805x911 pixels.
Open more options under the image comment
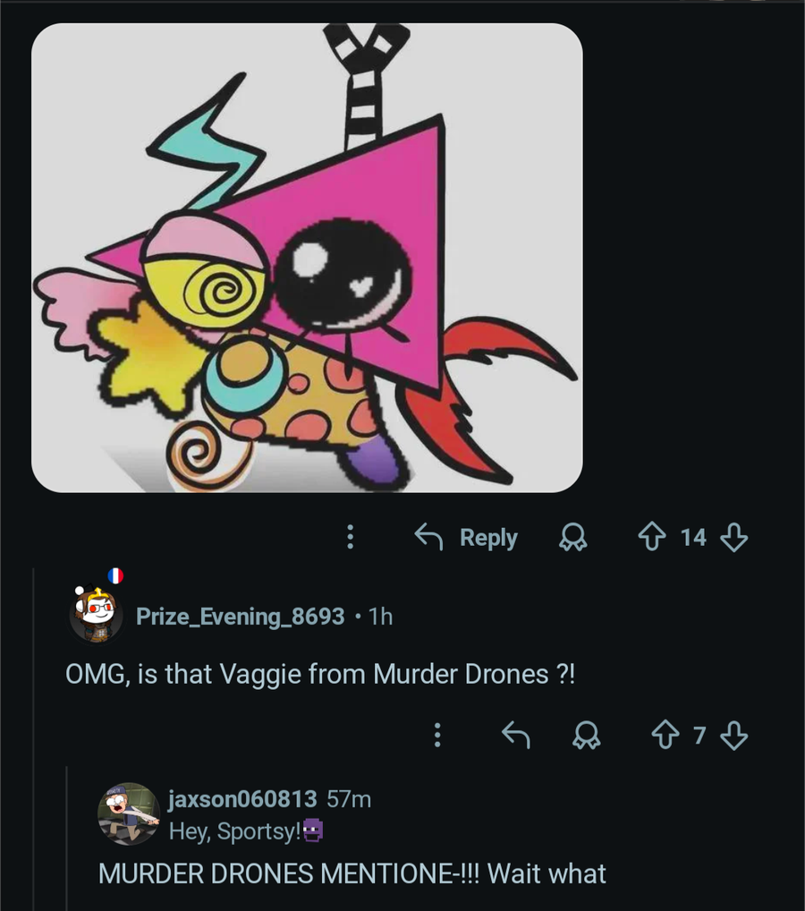point(351,537)
